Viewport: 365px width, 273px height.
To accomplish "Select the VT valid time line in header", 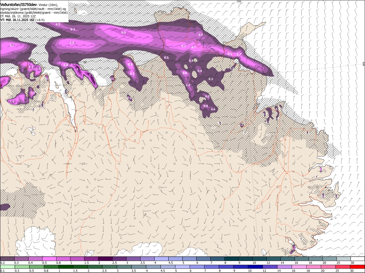I will pos(22,20).
